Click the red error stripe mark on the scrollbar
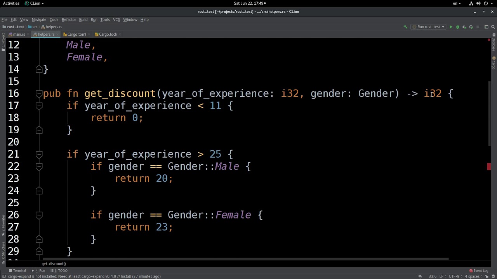The width and height of the screenshot is (497, 279). pyautogui.click(x=489, y=167)
